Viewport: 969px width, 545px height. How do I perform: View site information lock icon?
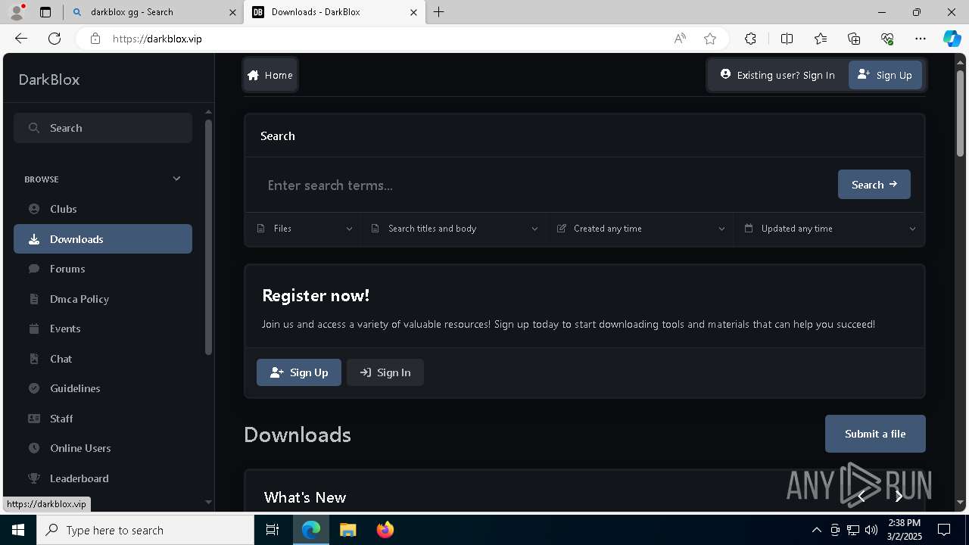coord(95,39)
